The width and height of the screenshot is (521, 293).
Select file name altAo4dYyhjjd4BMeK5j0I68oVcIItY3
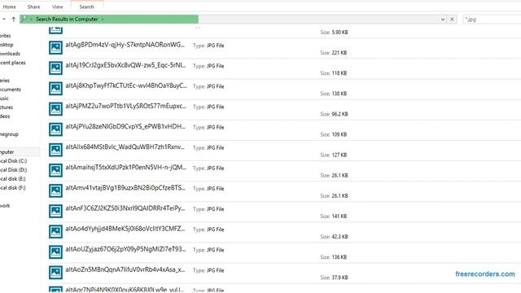[x=125, y=229]
